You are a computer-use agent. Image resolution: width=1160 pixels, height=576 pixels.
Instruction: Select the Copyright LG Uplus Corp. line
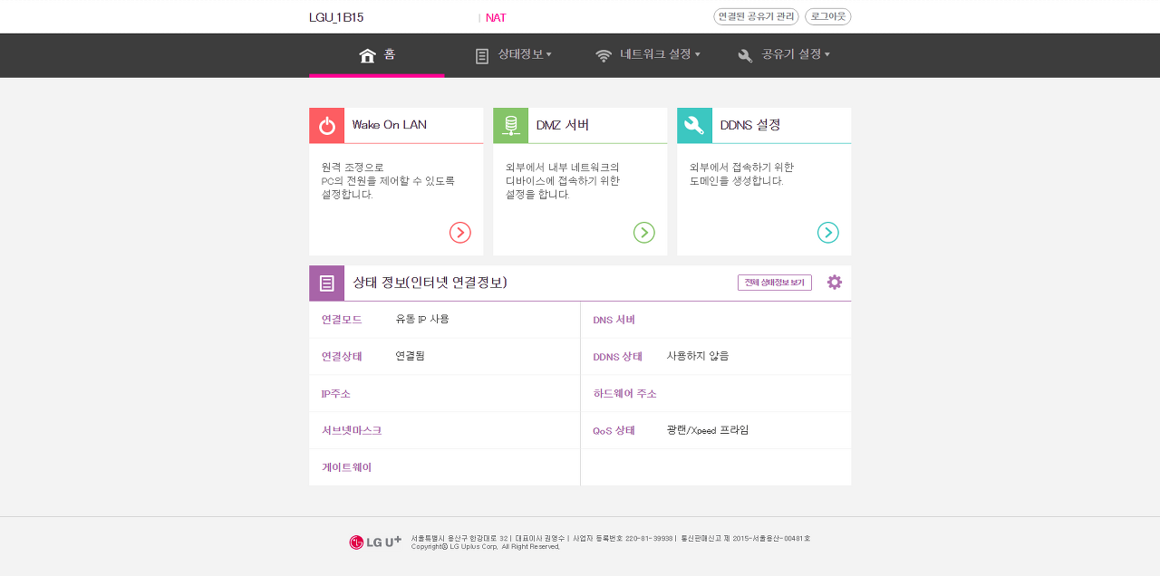click(486, 547)
